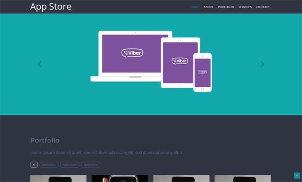Open the second portfolio thumbnail with hand

(x=120, y=178)
